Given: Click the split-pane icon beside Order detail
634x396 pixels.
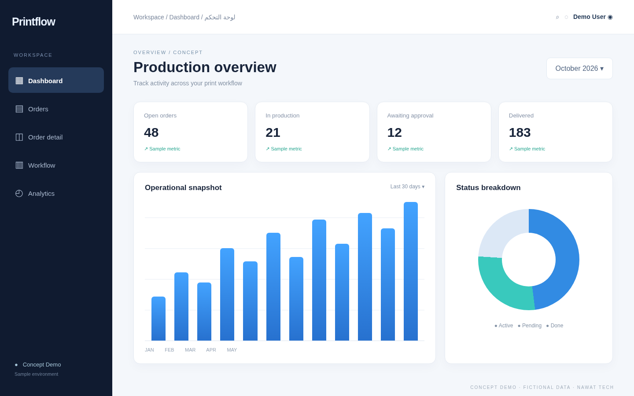Looking at the screenshot, I should [19, 137].
